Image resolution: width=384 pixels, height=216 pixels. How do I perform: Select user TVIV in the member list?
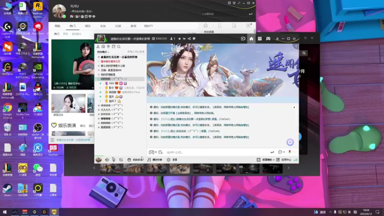coord(112,84)
